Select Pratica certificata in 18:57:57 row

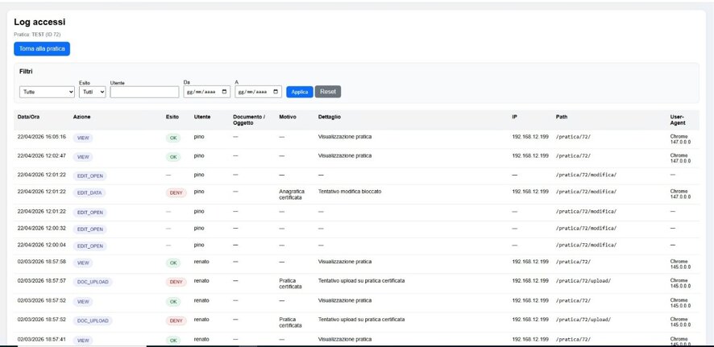(291, 283)
